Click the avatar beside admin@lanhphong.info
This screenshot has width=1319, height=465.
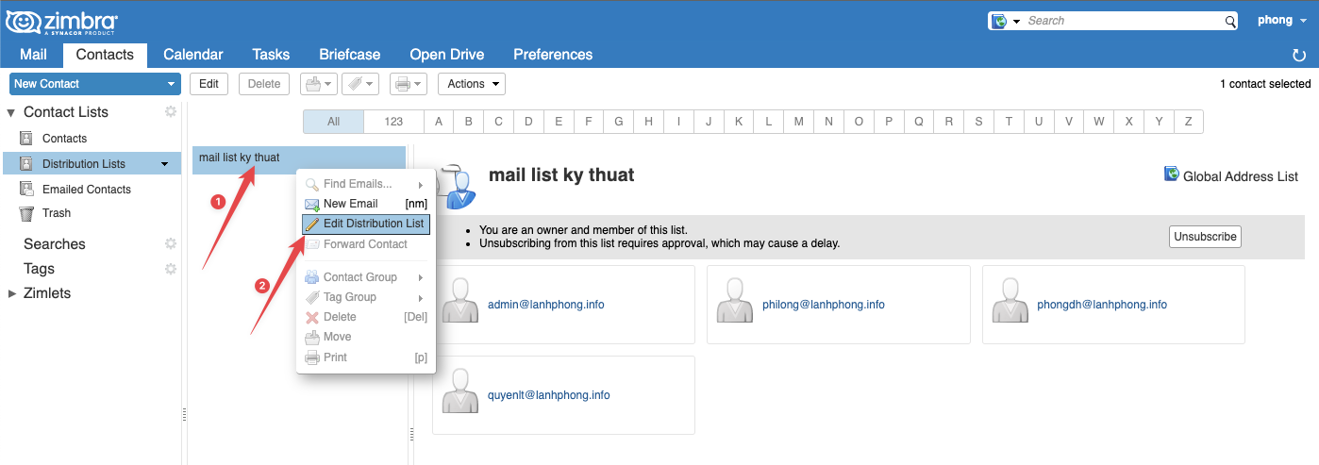pyautogui.click(x=460, y=301)
